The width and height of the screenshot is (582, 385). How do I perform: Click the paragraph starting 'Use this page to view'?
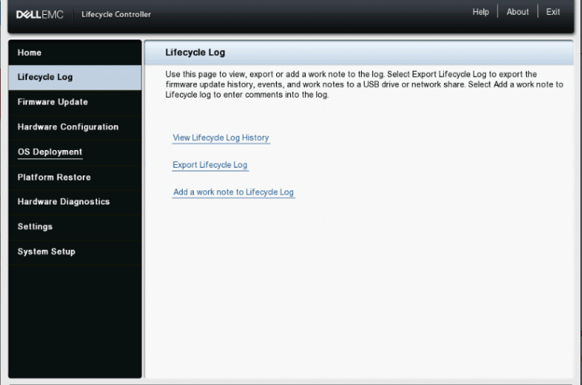(364, 84)
